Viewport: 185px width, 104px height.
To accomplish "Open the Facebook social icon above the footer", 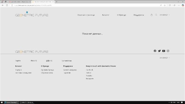I will (155, 51).
